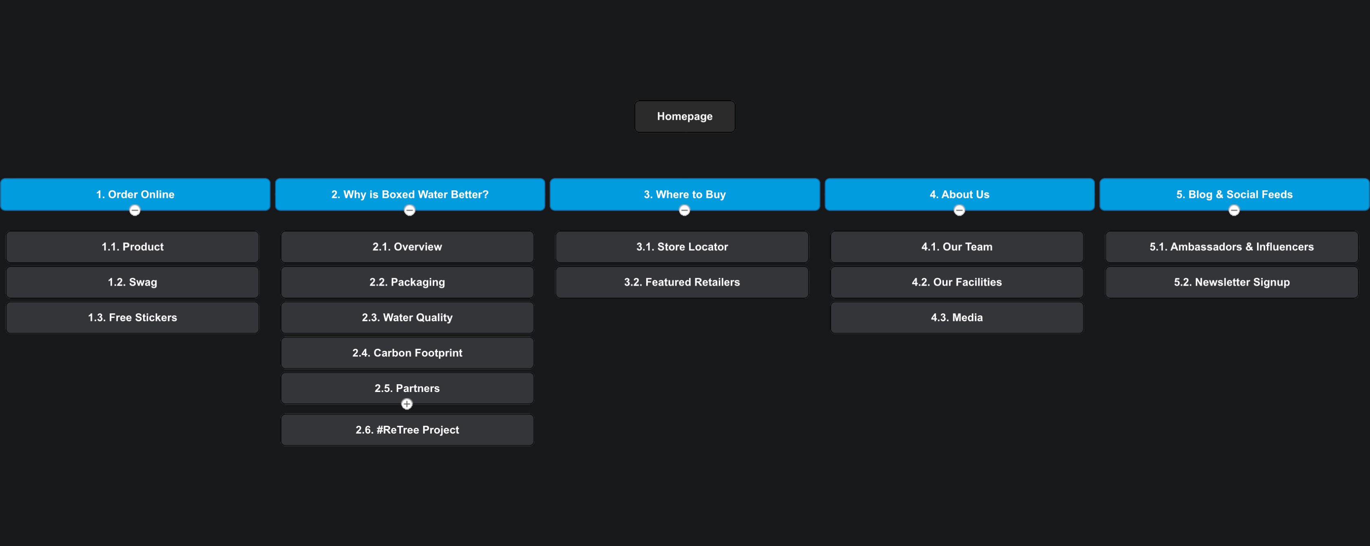Select the 2.2. Packaging node
Viewport: 1370px width, 546px height.
click(407, 282)
